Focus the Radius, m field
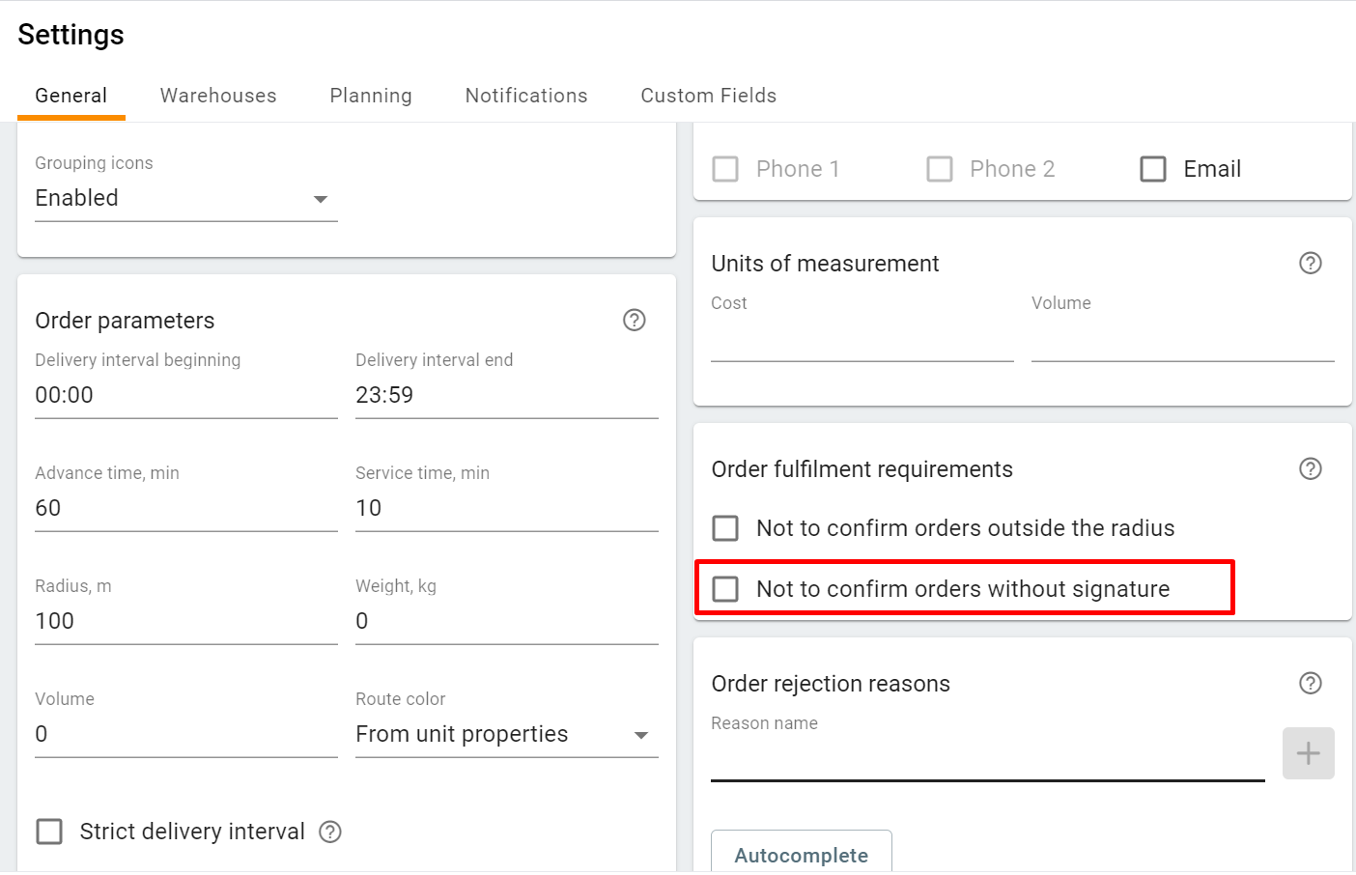Image resolution: width=1356 pixels, height=875 pixels. tap(185, 622)
